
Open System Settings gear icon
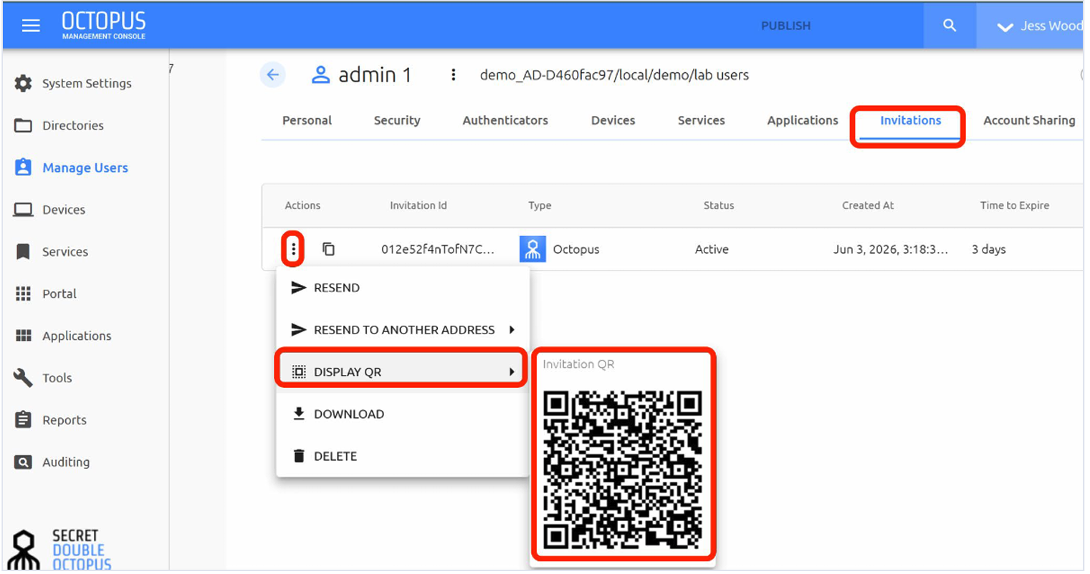click(23, 84)
